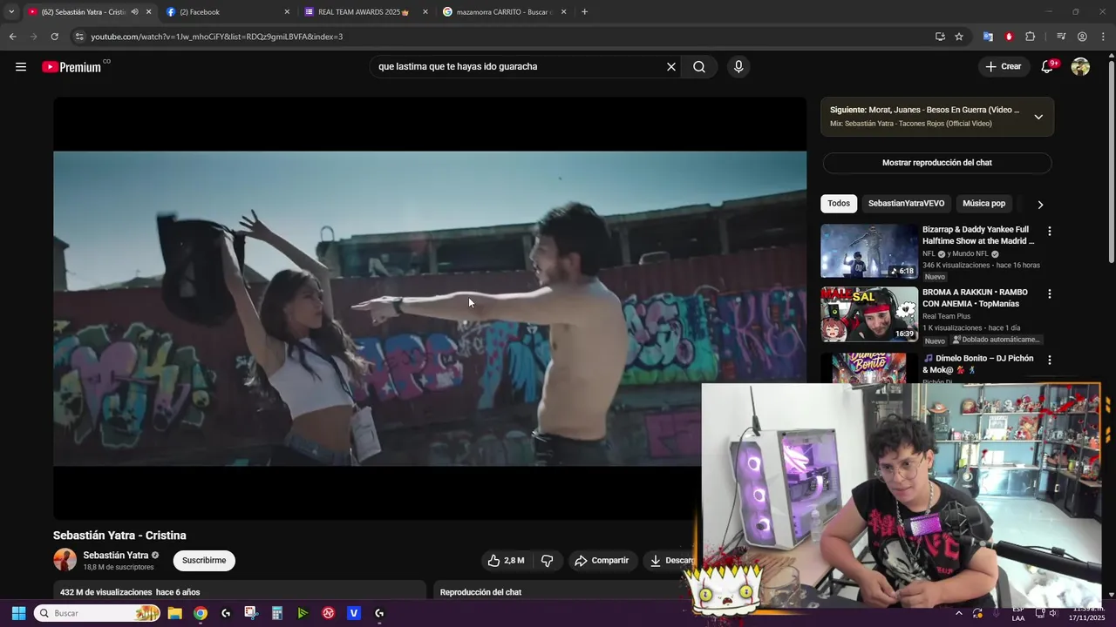Select the Música pop filter chip
Viewport: 1116px width, 627px height.
(983, 204)
